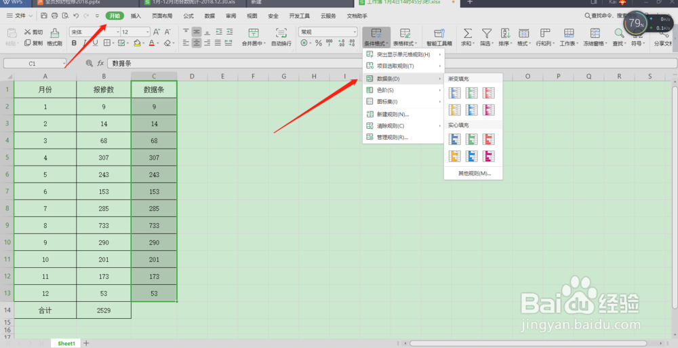Open the Rows and Columns (行和列) tool

click(545, 37)
